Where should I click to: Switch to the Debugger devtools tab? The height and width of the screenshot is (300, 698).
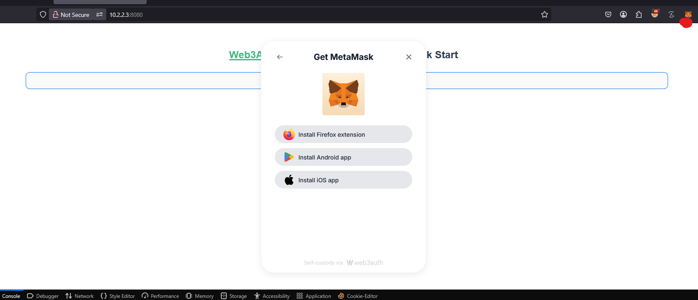coord(43,296)
